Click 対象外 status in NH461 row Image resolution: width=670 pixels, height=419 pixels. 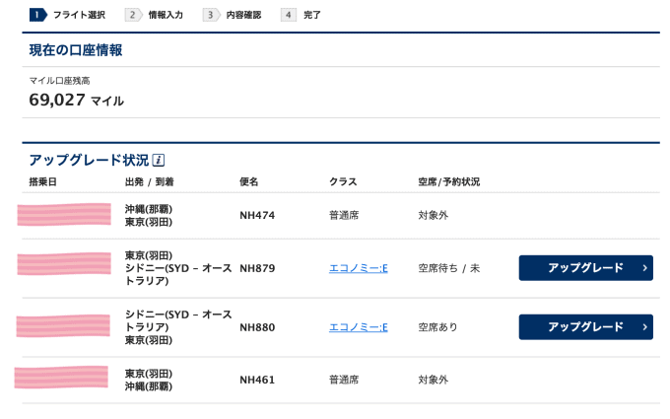pyautogui.click(x=433, y=380)
